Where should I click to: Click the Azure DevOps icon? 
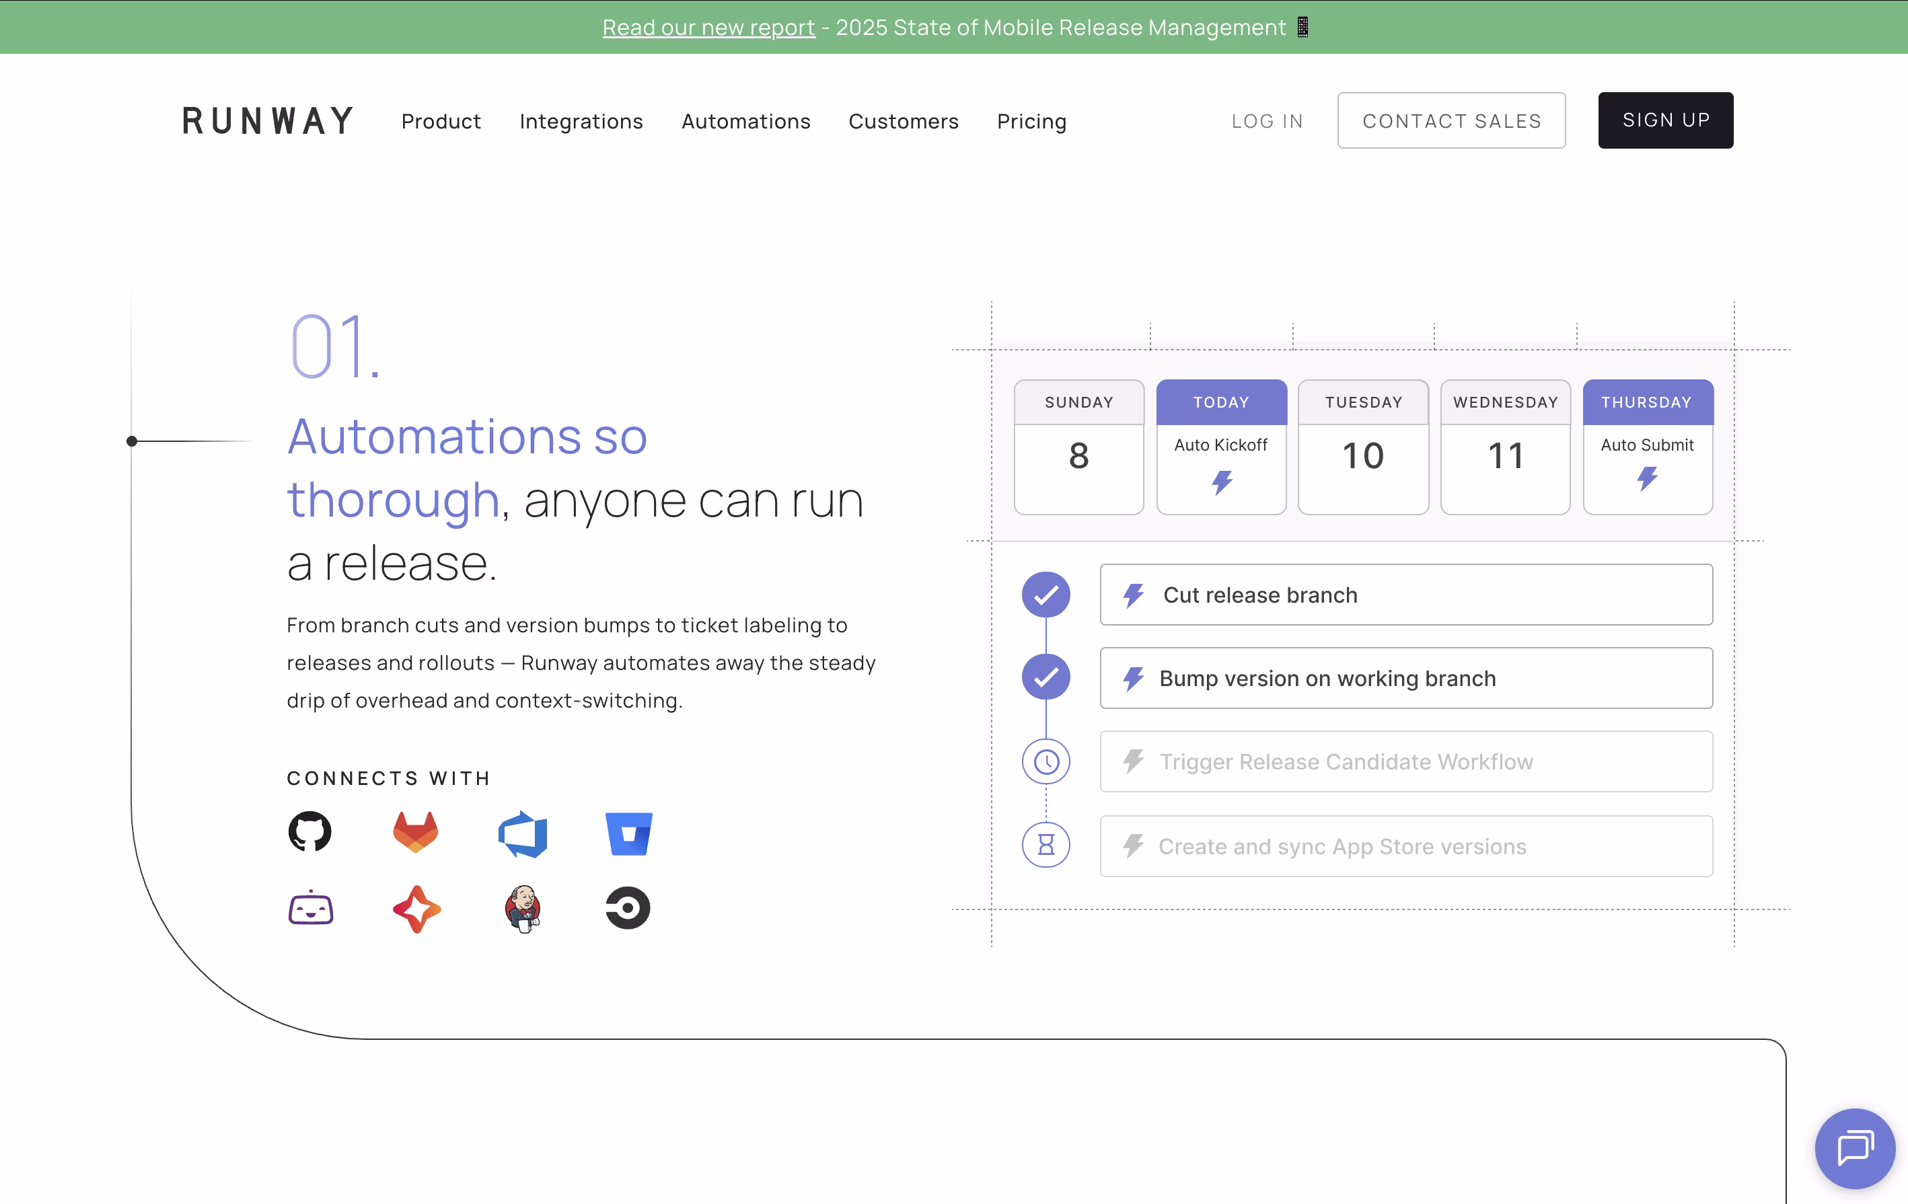[x=523, y=834]
